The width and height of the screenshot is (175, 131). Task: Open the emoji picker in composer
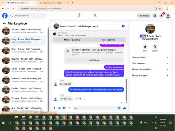pyautogui.click(x=119, y=108)
